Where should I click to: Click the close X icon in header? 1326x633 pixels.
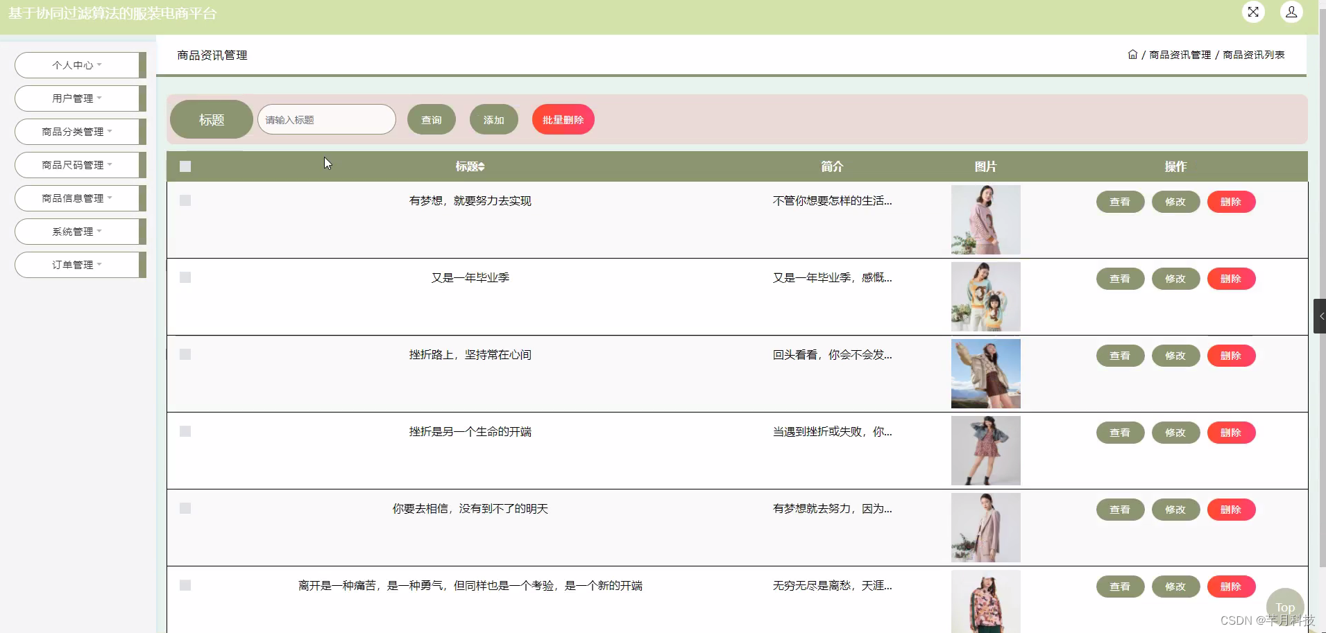pyautogui.click(x=1254, y=12)
